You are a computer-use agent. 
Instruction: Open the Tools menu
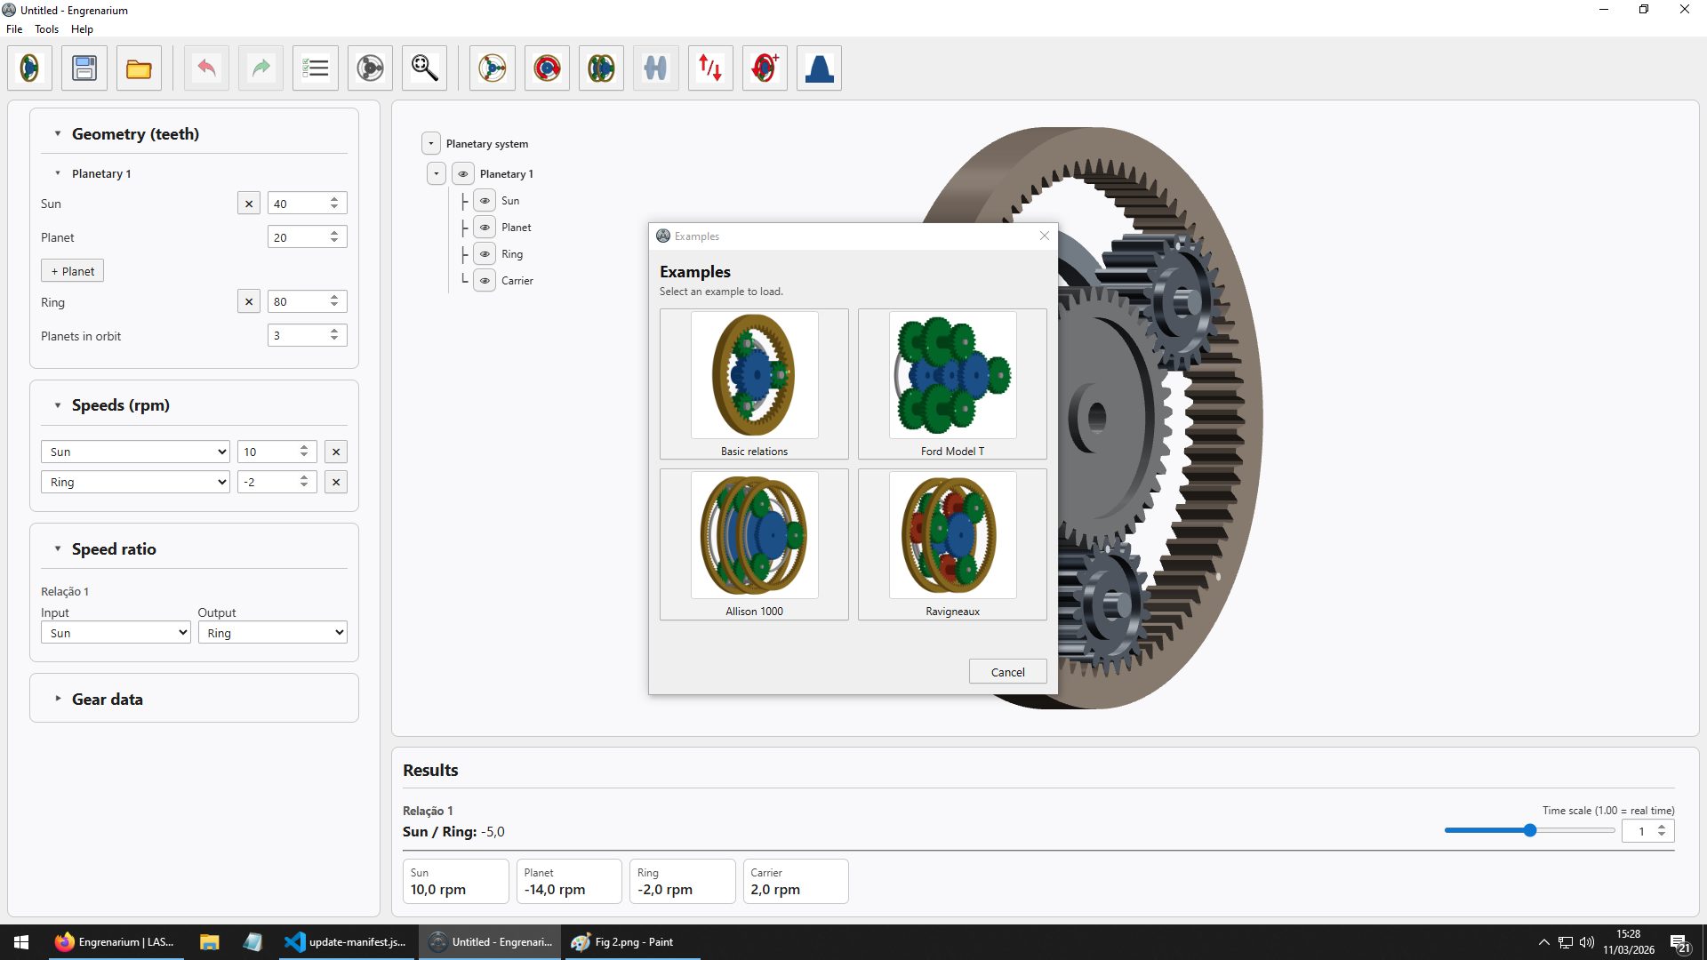pyautogui.click(x=46, y=28)
